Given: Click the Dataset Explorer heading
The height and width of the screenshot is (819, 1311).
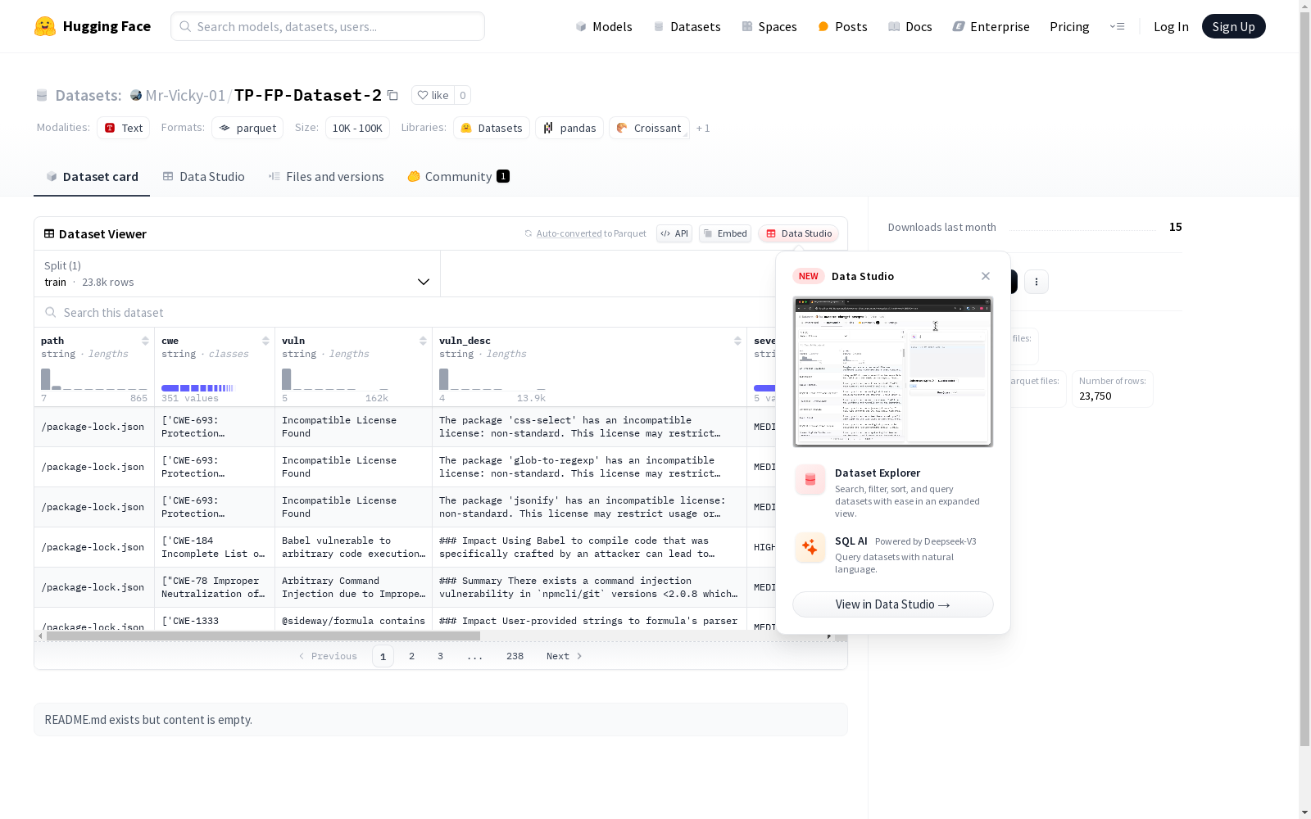Looking at the screenshot, I should point(878,473).
